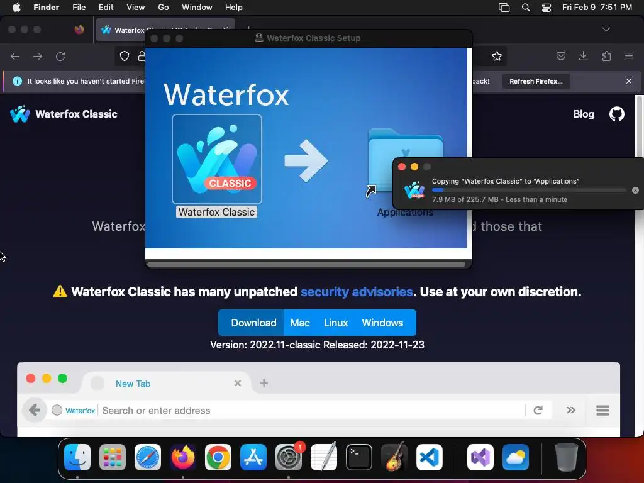
Task: Open GarageBand from the Dock
Action: (x=394, y=457)
